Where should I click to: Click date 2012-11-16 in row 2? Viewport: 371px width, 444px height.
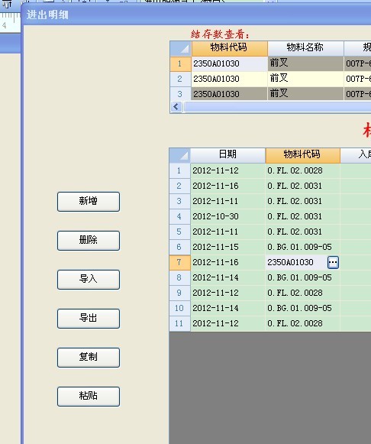pos(228,186)
